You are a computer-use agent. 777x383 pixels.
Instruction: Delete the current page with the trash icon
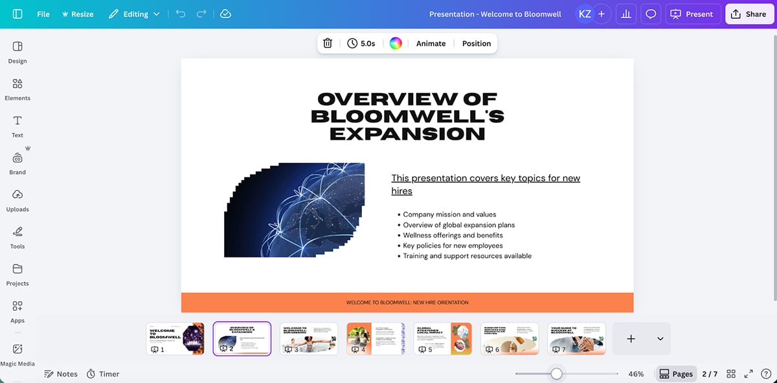click(328, 43)
